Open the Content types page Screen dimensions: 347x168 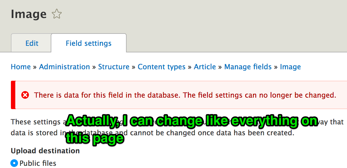click(x=161, y=67)
